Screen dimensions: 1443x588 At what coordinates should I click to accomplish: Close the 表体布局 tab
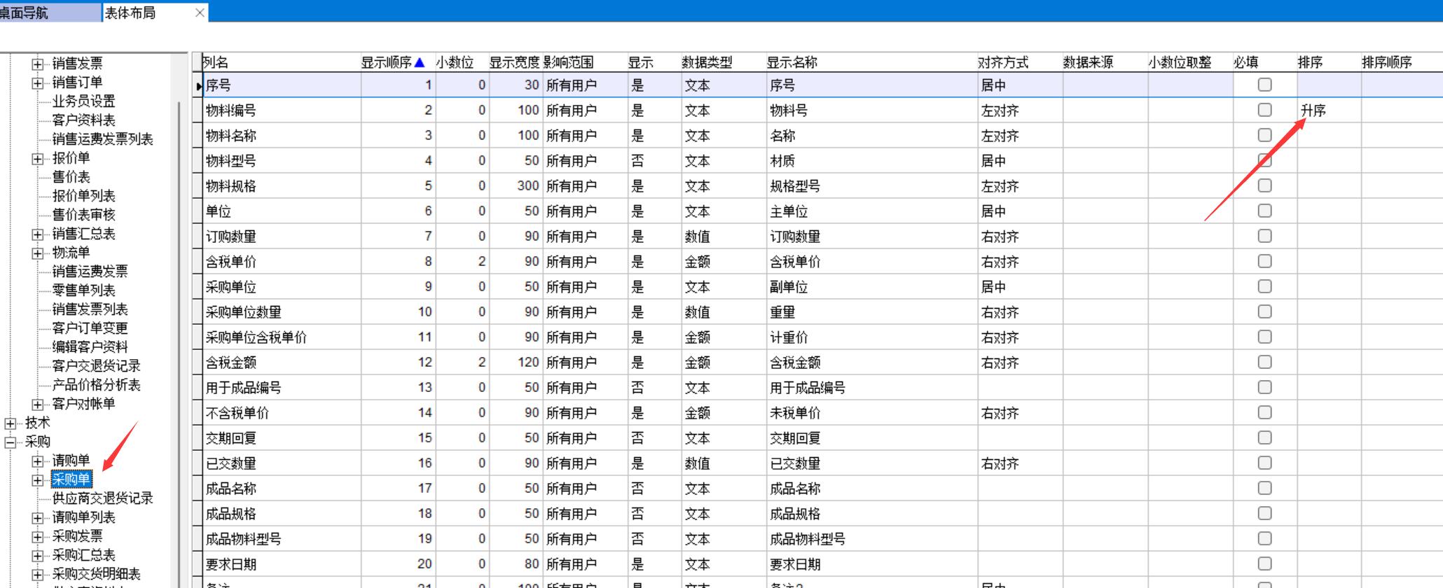(200, 13)
